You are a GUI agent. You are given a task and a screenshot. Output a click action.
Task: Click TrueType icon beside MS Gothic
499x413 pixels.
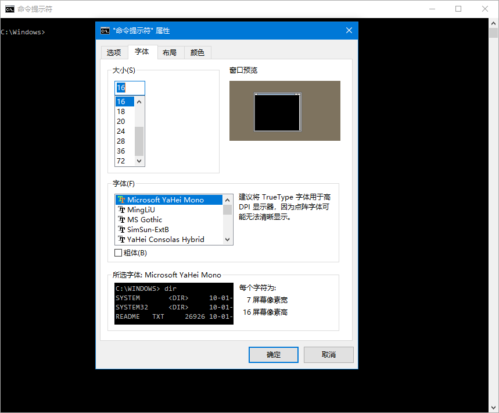pyautogui.click(x=121, y=219)
